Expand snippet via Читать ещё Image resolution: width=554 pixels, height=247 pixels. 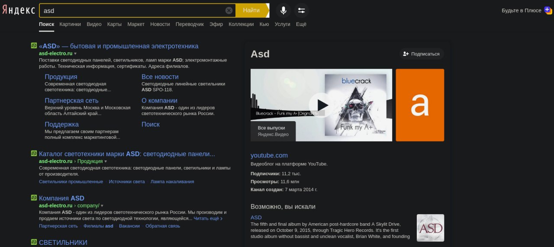point(208,218)
